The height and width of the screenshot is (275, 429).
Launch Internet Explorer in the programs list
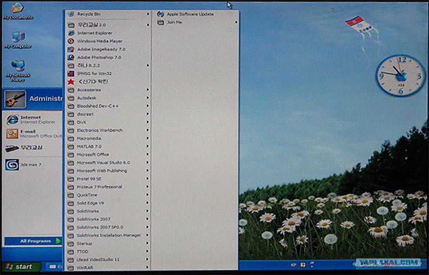[109, 33]
